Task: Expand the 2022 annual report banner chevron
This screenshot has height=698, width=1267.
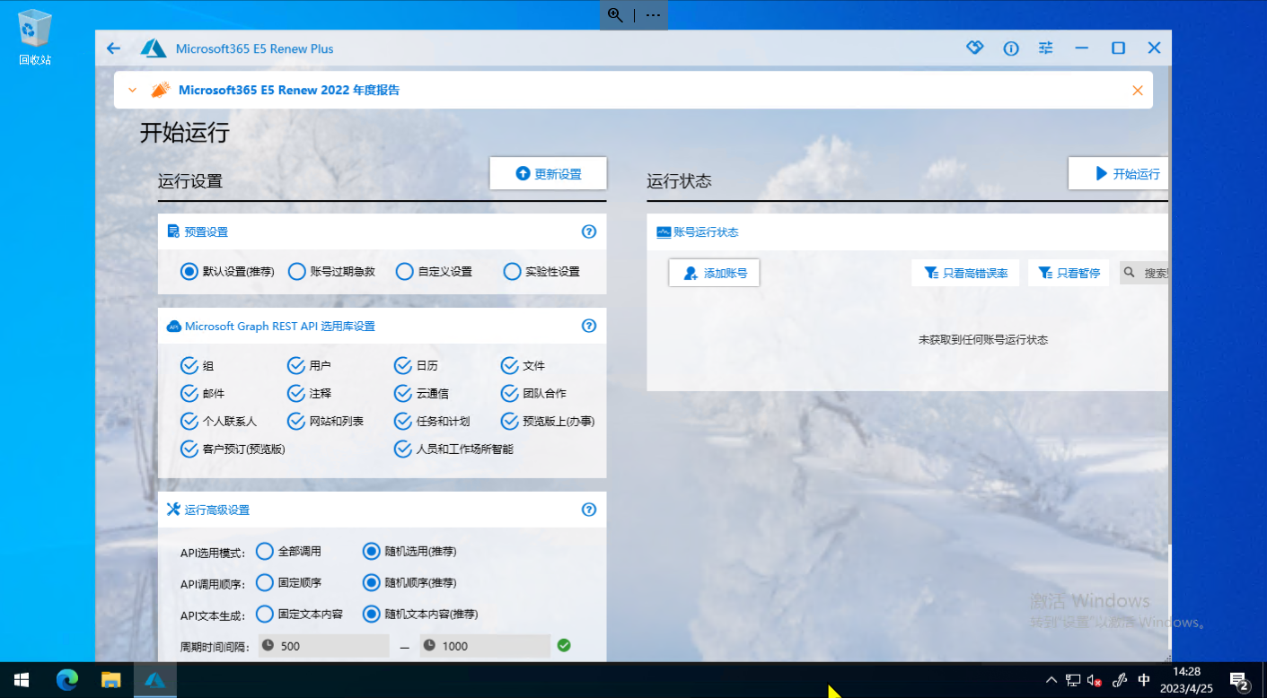Action: point(133,90)
